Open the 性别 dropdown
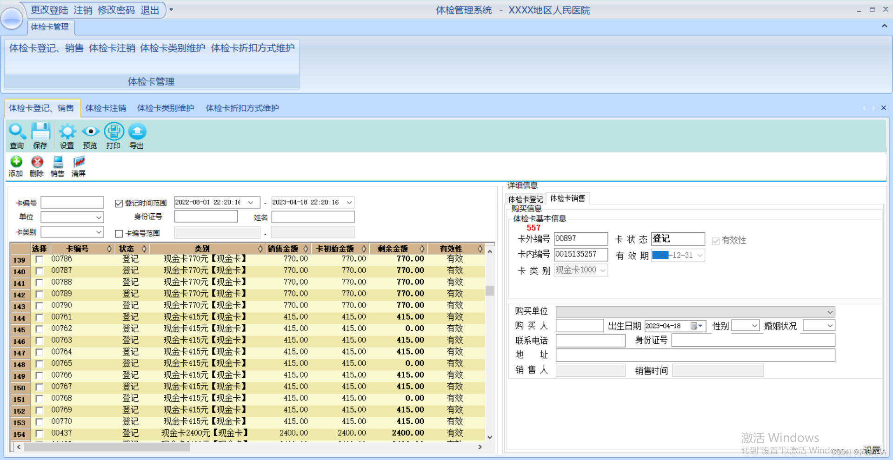Viewport: 893px width, 460px height. (755, 326)
